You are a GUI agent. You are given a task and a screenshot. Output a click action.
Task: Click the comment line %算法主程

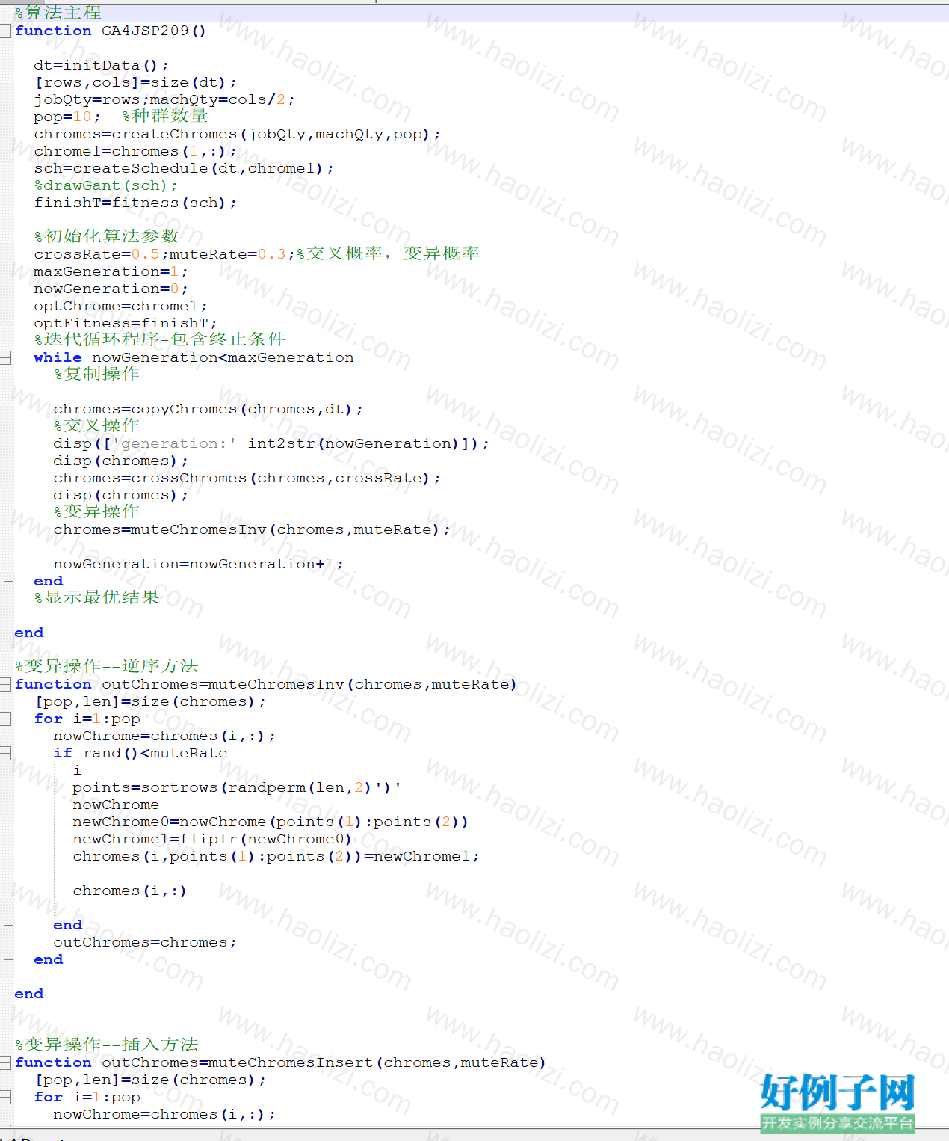tap(58, 13)
